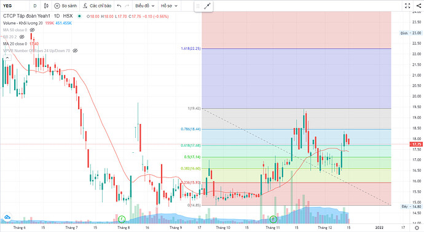This screenshot has height=232, width=424.
Task: Click the green event marker near Tháng 8
Action: click(122, 219)
